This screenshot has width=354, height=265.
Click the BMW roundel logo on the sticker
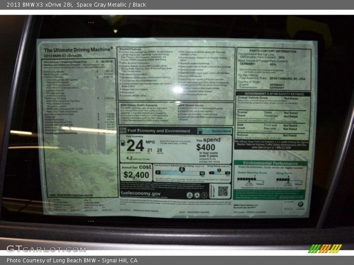(x=300, y=204)
